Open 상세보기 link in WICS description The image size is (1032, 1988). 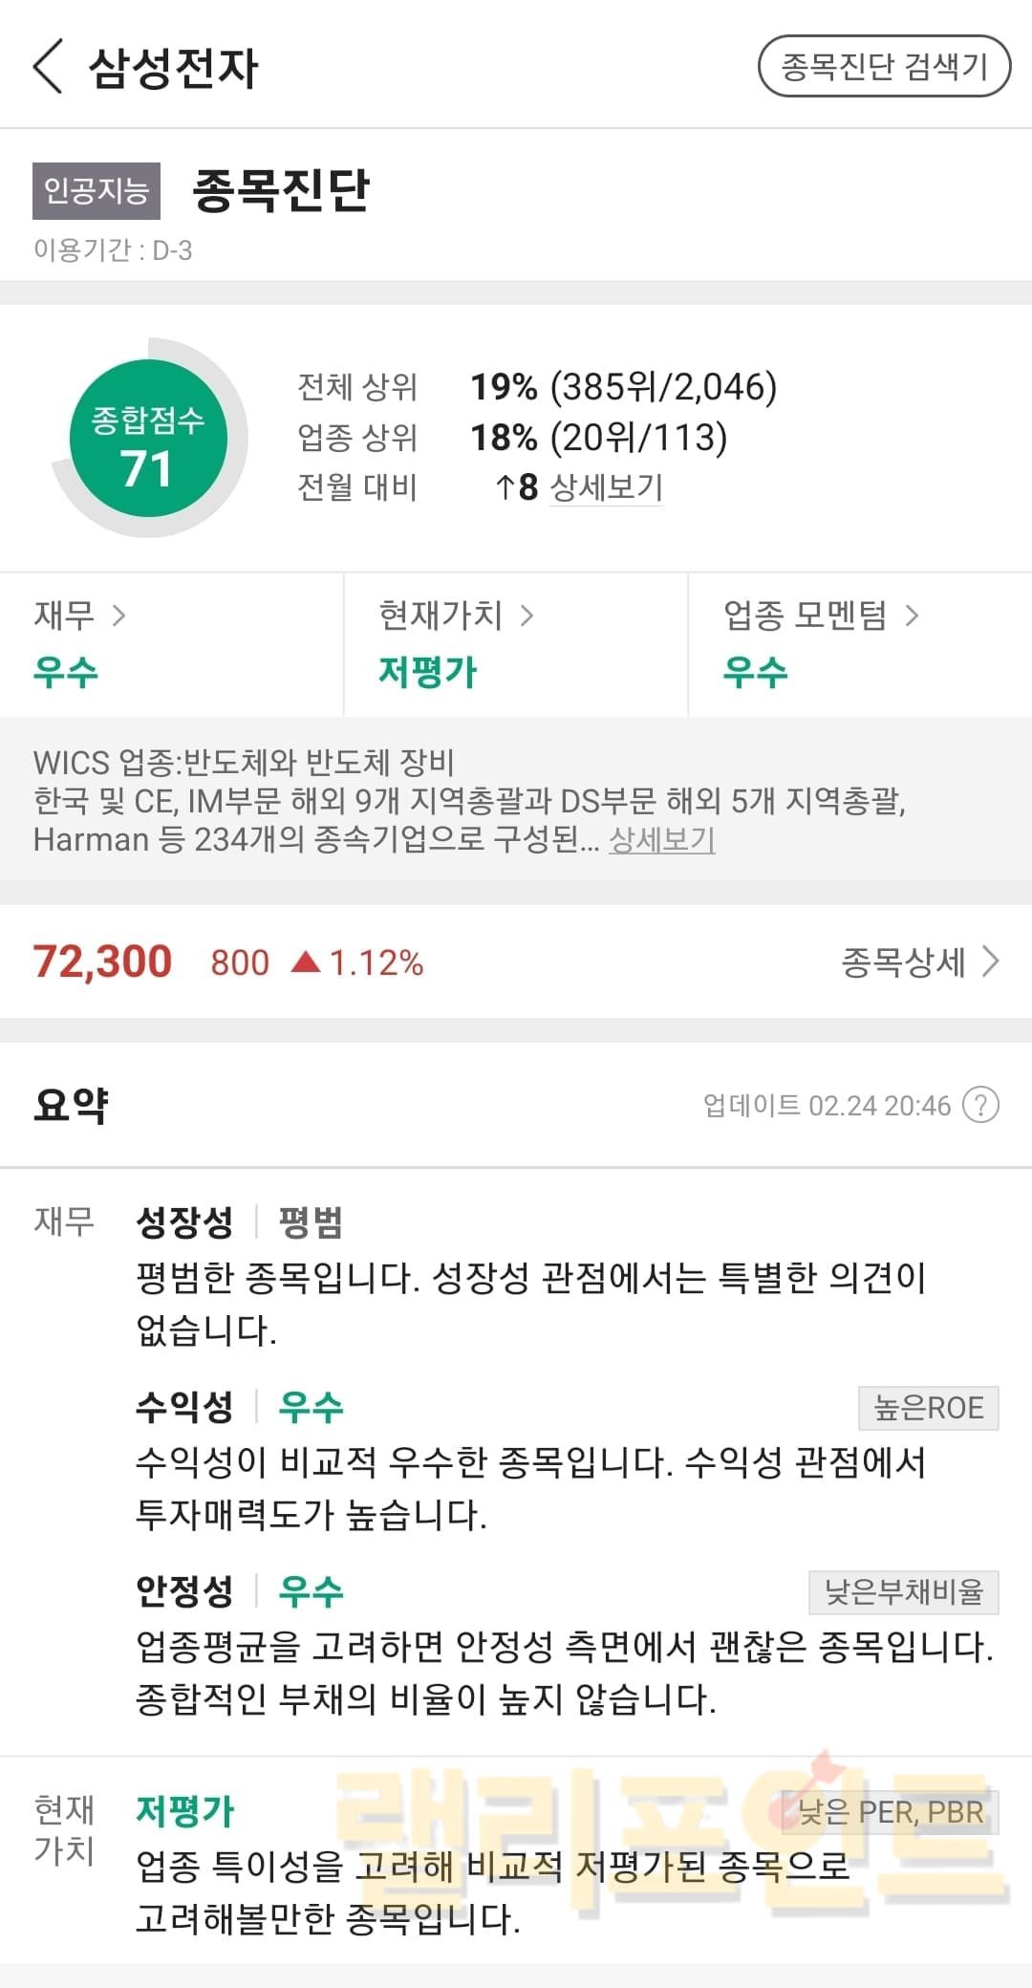pyautogui.click(x=661, y=840)
